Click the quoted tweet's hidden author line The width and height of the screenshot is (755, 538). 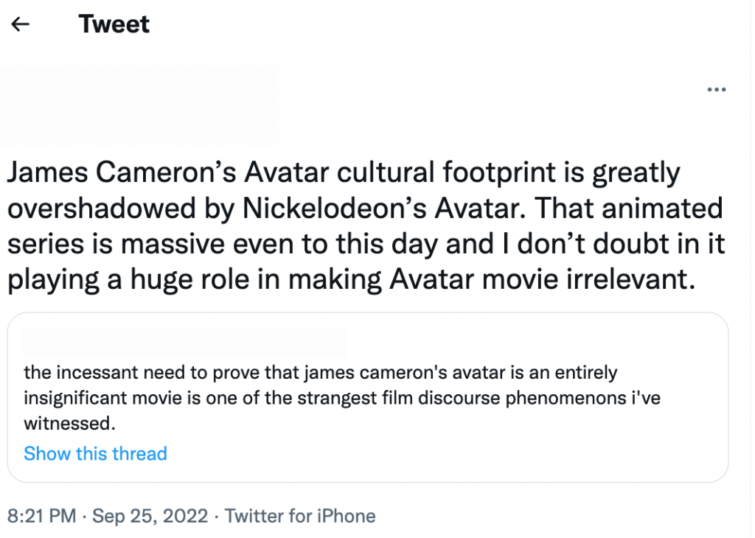pos(184,343)
